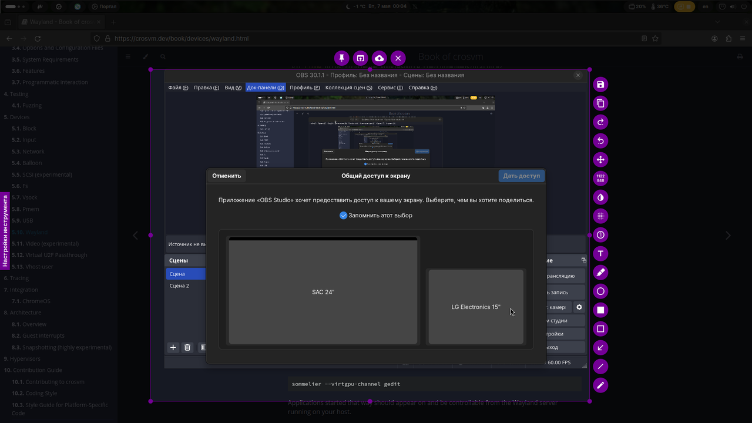
Task: Select the pencil freehand tool
Action: (600, 385)
